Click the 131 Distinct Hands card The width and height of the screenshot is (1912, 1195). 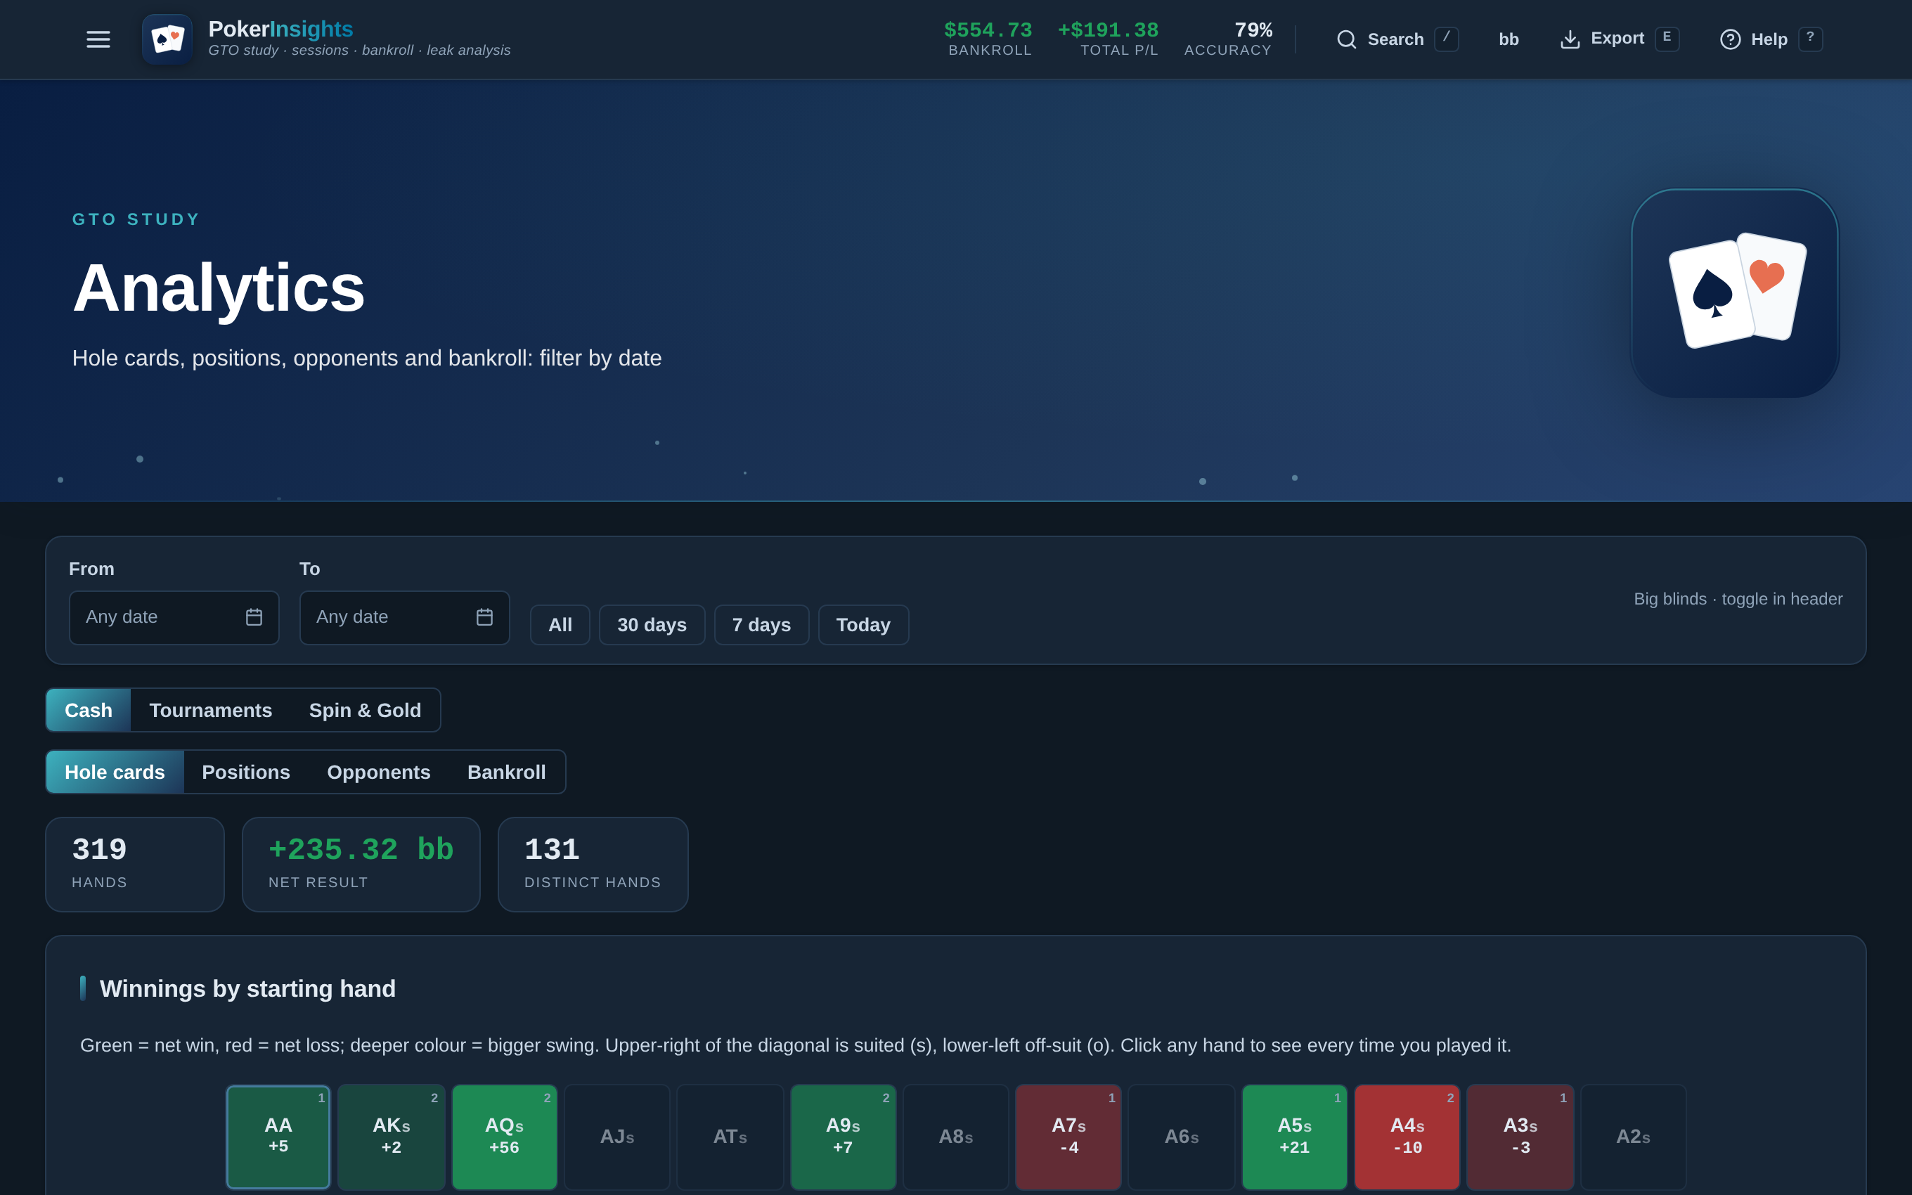pos(593,864)
